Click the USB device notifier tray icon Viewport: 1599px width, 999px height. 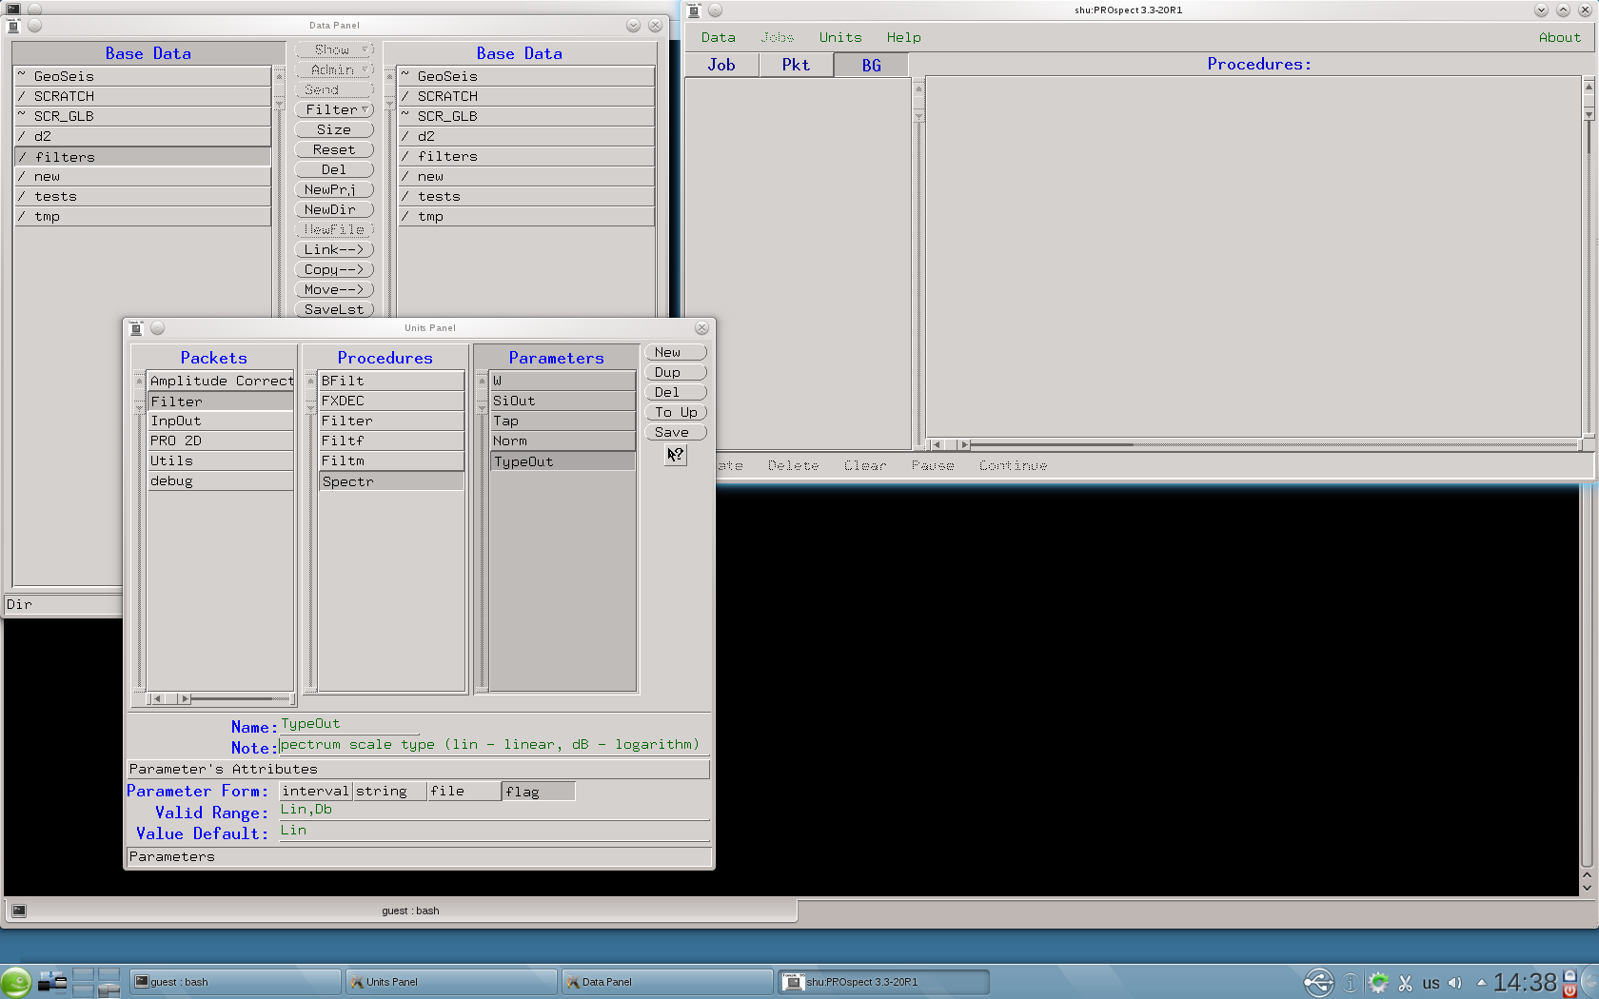point(1318,983)
